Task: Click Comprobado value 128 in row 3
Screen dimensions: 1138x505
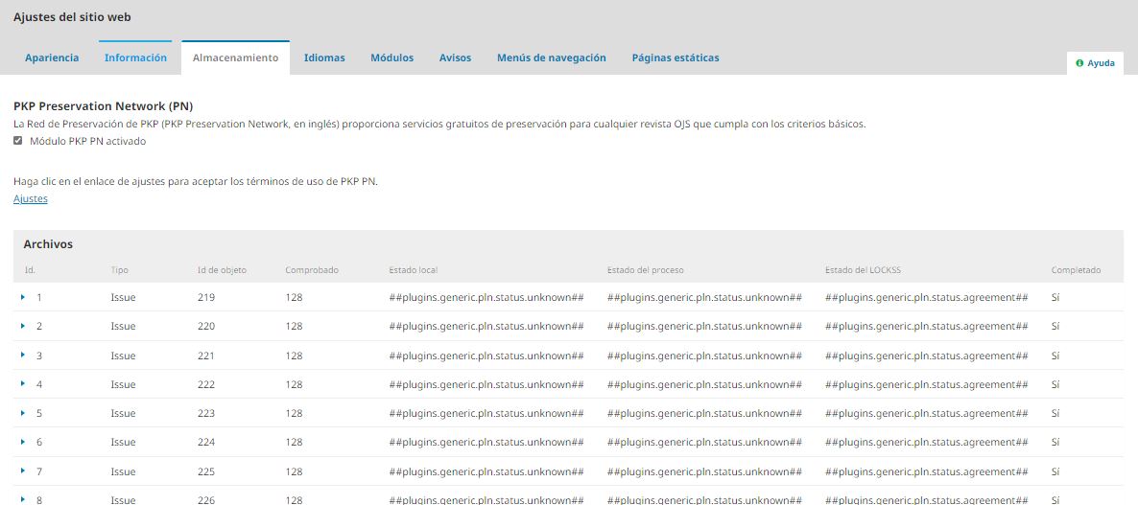Action: tap(294, 355)
